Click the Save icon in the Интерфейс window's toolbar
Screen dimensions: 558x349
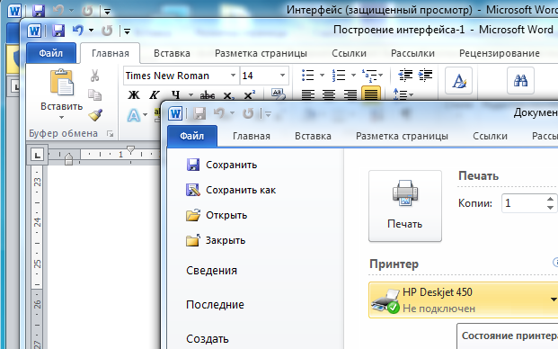pyautogui.click(x=39, y=11)
